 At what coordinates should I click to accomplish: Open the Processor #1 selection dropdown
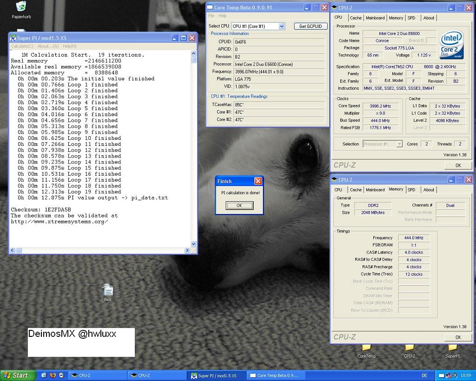pos(399,144)
